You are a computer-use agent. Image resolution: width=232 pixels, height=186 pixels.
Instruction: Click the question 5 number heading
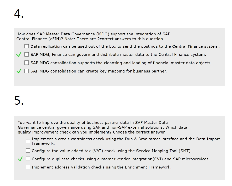pos(19,101)
